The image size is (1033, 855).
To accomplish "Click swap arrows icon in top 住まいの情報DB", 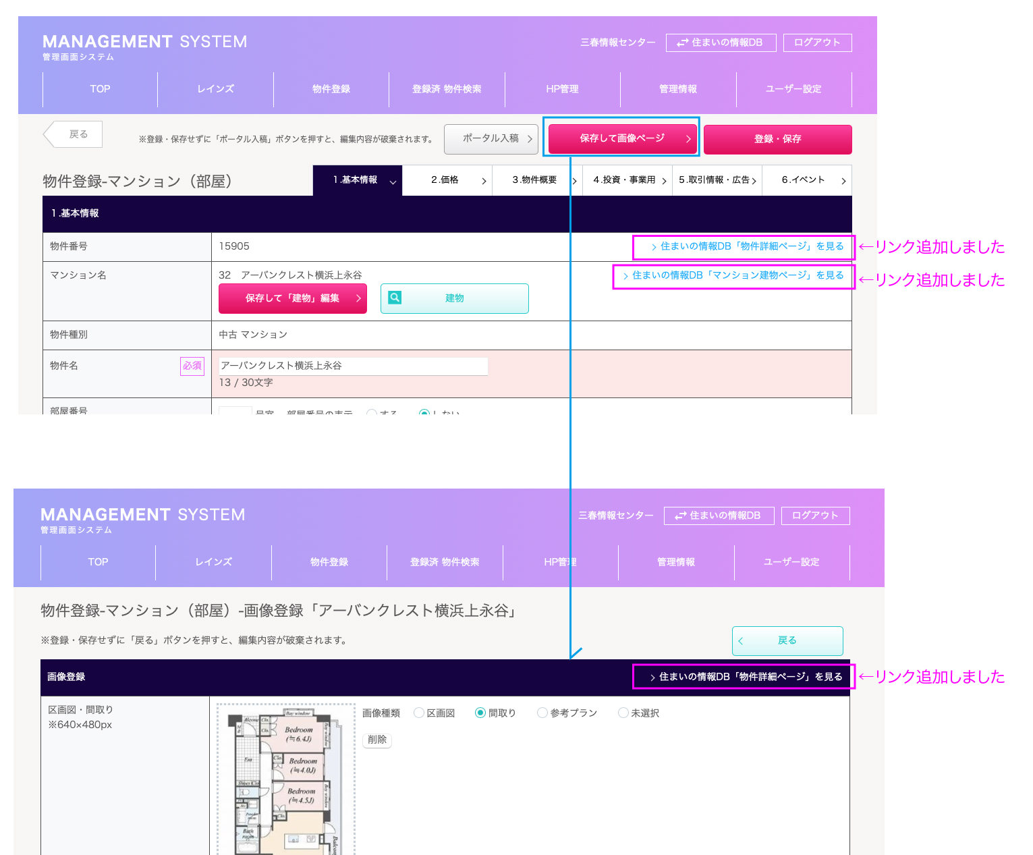I will (x=682, y=43).
